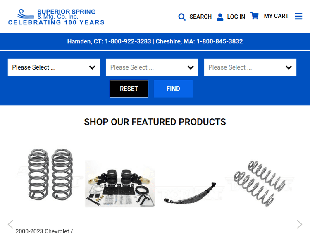The image size is (310, 233).
Task: Open the coil springs pair product image
Action: (50, 174)
